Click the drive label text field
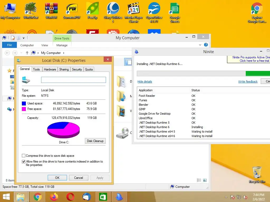Image resolution: width=270 pixels, height=202 pixels. [74, 80]
